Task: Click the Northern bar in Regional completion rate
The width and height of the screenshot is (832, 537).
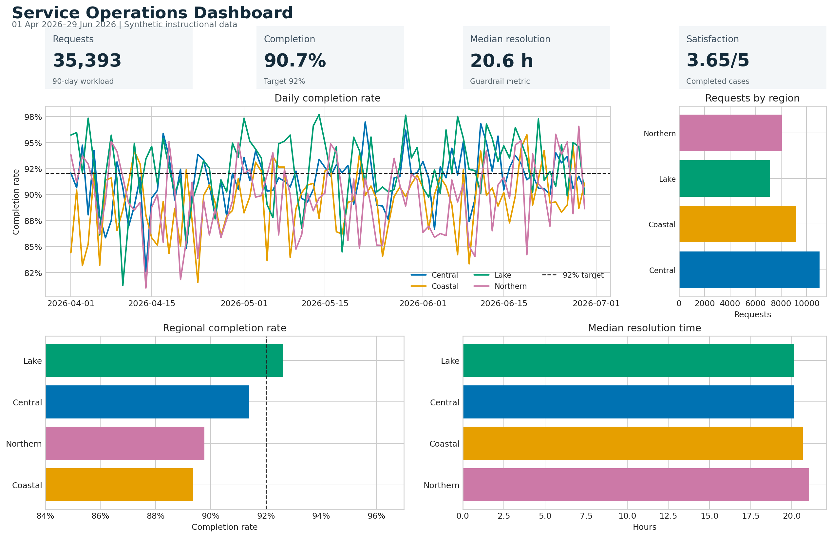Action: pyautogui.click(x=124, y=444)
